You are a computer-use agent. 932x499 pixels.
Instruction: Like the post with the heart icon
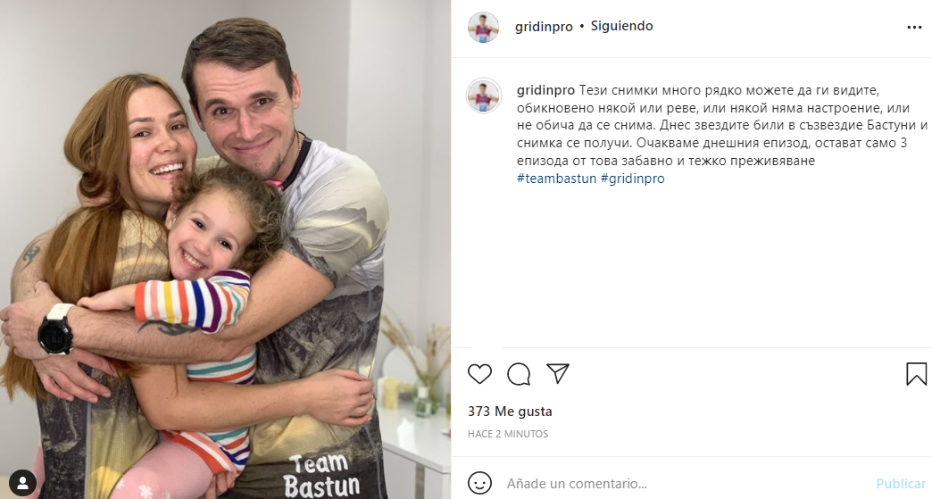point(479,374)
